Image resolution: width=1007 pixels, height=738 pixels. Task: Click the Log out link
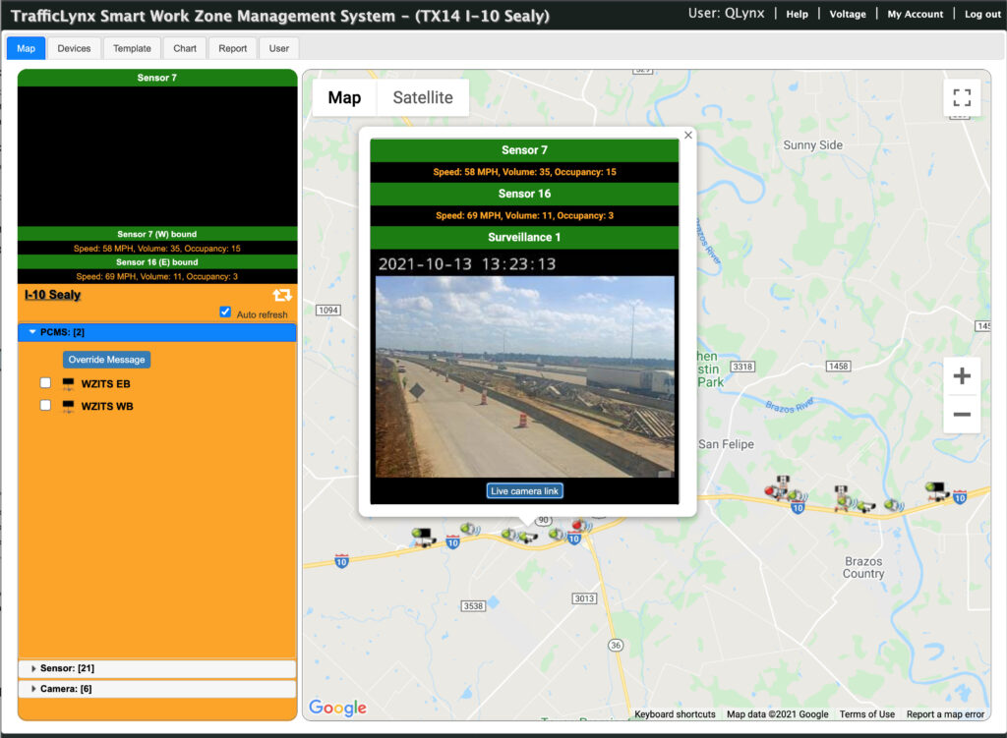click(x=982, y=14)
